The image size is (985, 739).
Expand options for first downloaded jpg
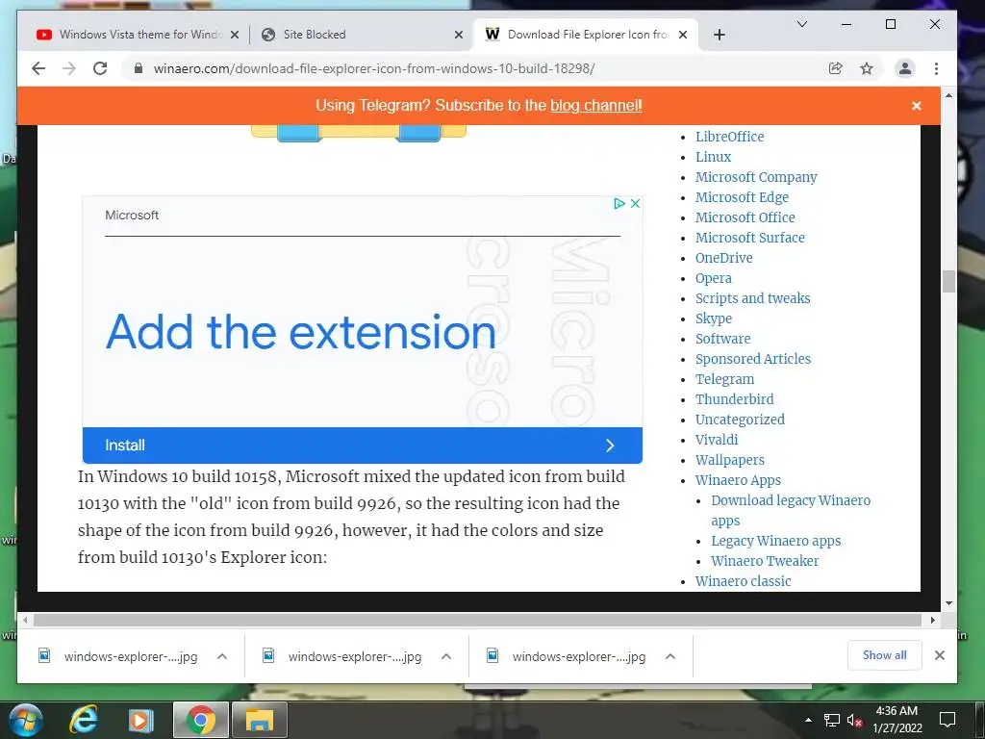[222, 656]
